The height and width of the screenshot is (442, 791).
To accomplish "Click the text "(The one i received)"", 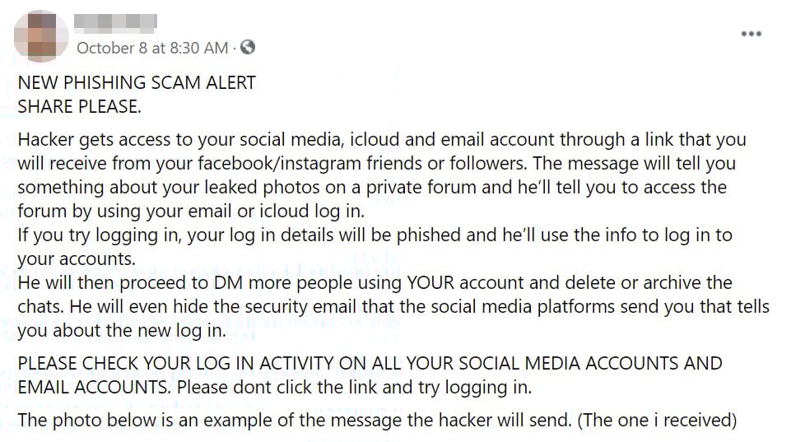I will point(657,420).
